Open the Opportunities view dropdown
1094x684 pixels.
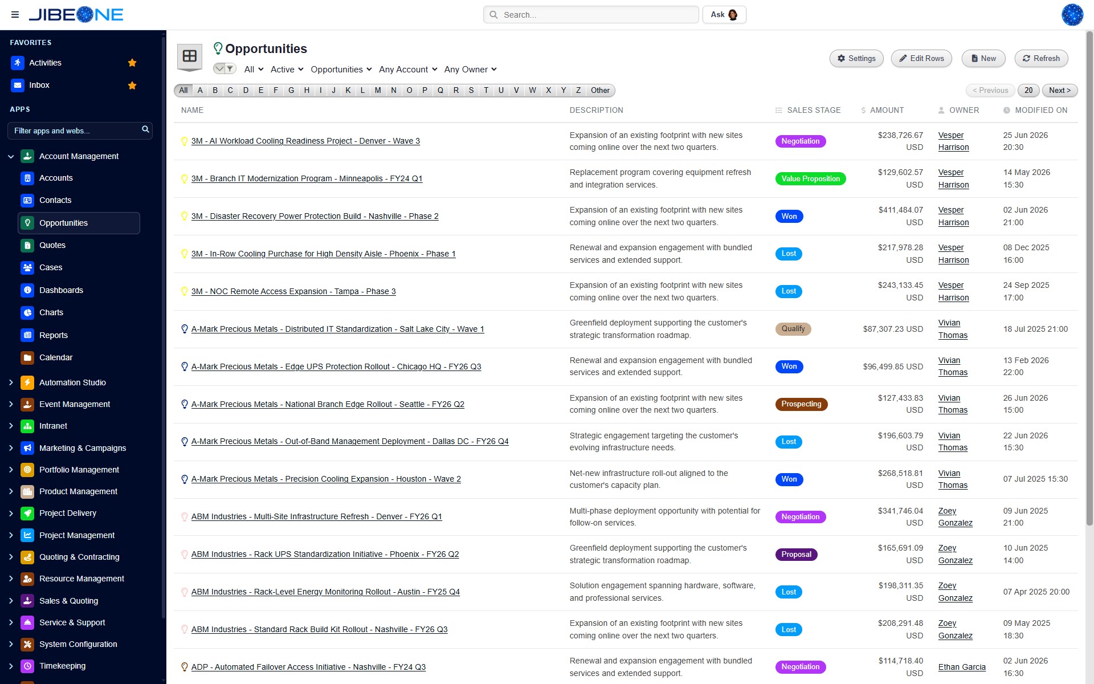(x=341, y=70)
